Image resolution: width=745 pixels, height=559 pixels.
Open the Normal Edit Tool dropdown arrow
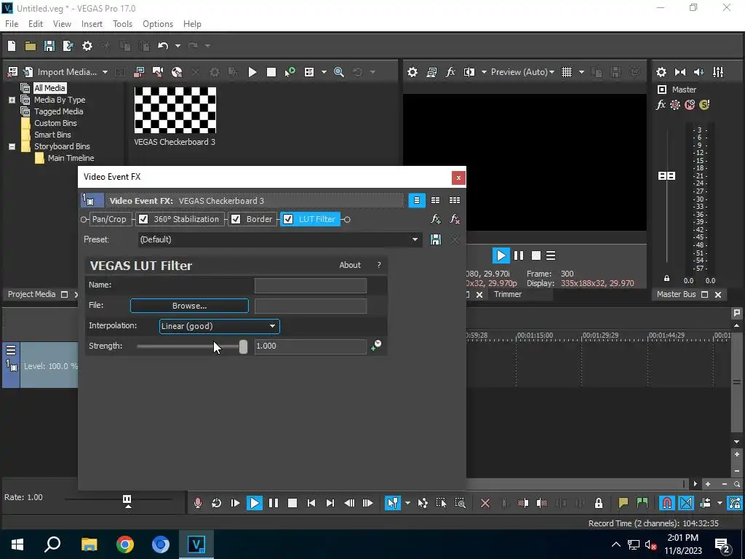point(407,503)
